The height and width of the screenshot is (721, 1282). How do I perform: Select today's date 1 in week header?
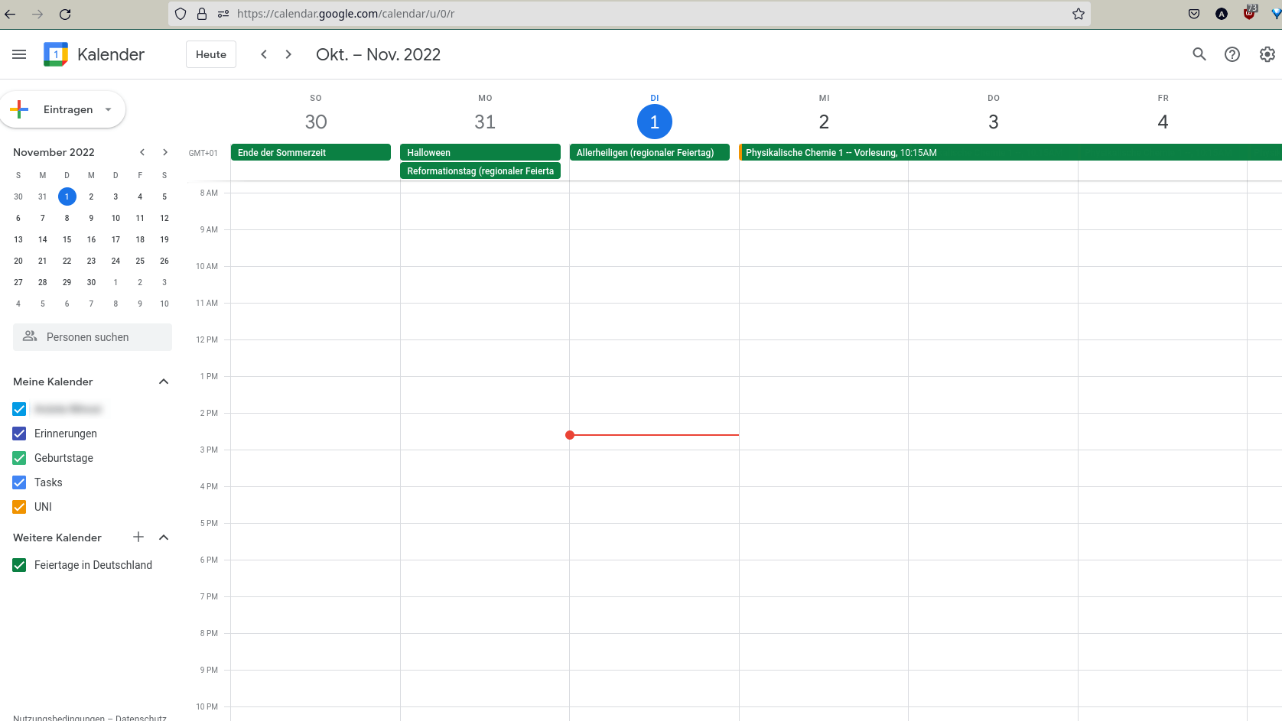(655, 122)
